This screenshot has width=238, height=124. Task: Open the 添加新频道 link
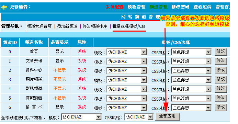pyautogui.click(x=67, y=26)
